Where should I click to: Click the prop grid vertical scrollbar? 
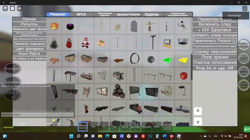pos(191,67)
